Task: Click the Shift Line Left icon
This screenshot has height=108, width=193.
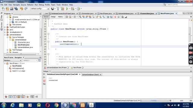Action: pos(108,17)
